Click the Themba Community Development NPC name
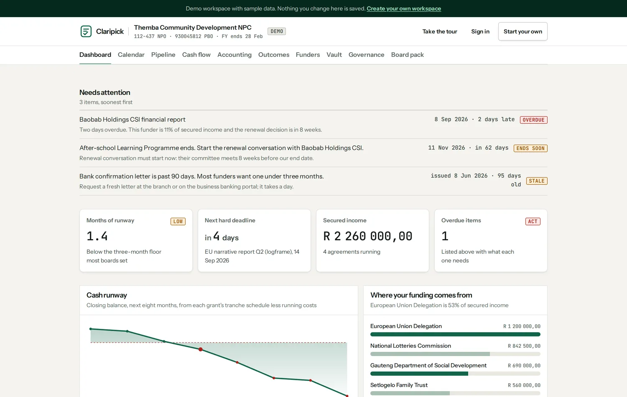627x397 pixels. click(193, 28)
